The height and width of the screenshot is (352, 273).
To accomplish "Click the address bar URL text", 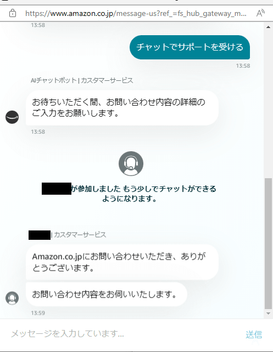I will tap(136, 13).
